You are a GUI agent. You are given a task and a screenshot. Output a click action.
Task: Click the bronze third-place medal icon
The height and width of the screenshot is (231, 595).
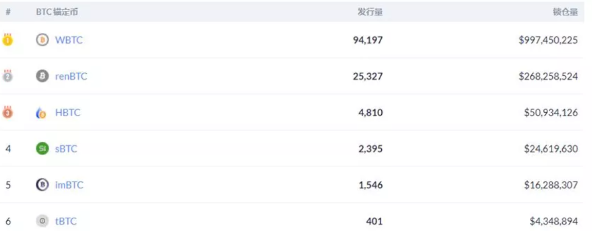(x=8, y=112)
